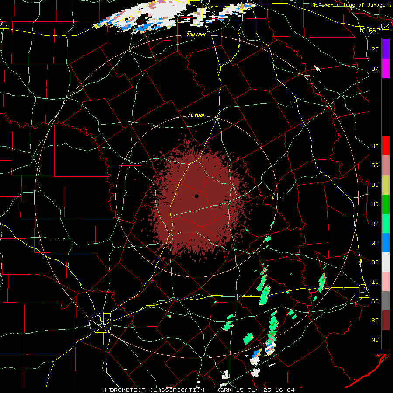Click the ND black legend swatch
The width and height of the screenshot is (393, 393).
coord(386,340)
